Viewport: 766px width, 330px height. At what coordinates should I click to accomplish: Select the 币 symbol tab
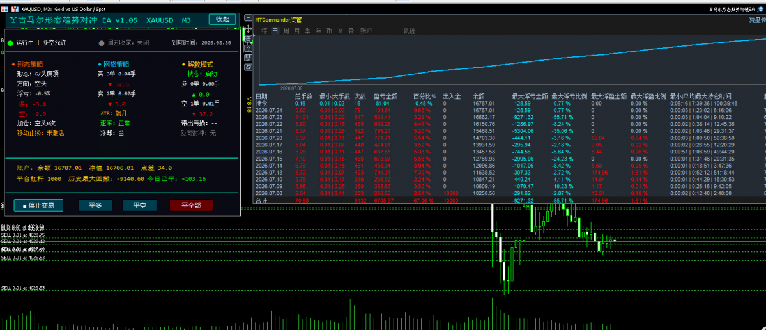tap(329, 31)
